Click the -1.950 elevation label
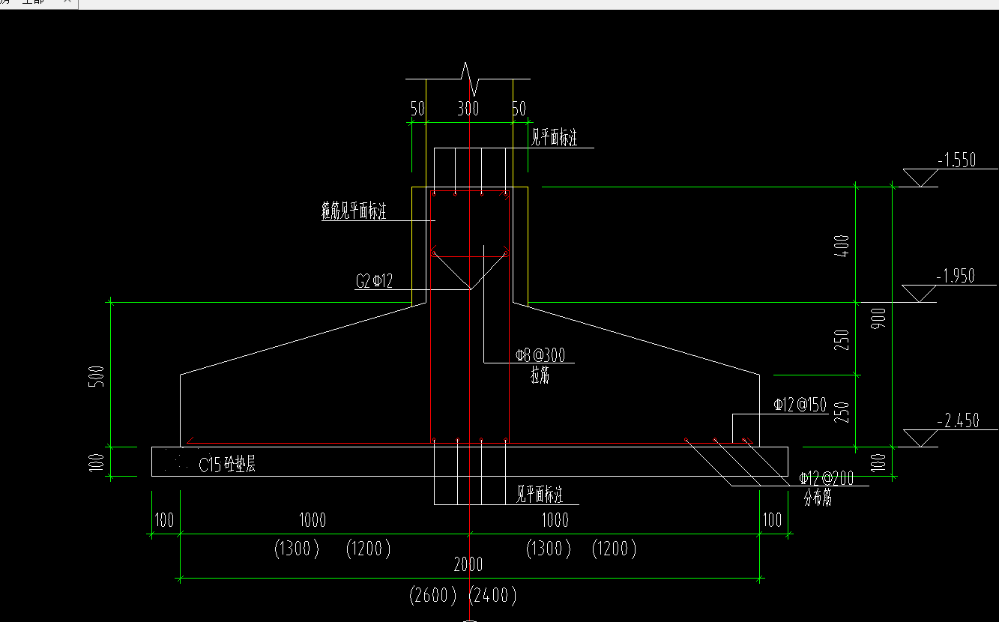 (955, 277)
